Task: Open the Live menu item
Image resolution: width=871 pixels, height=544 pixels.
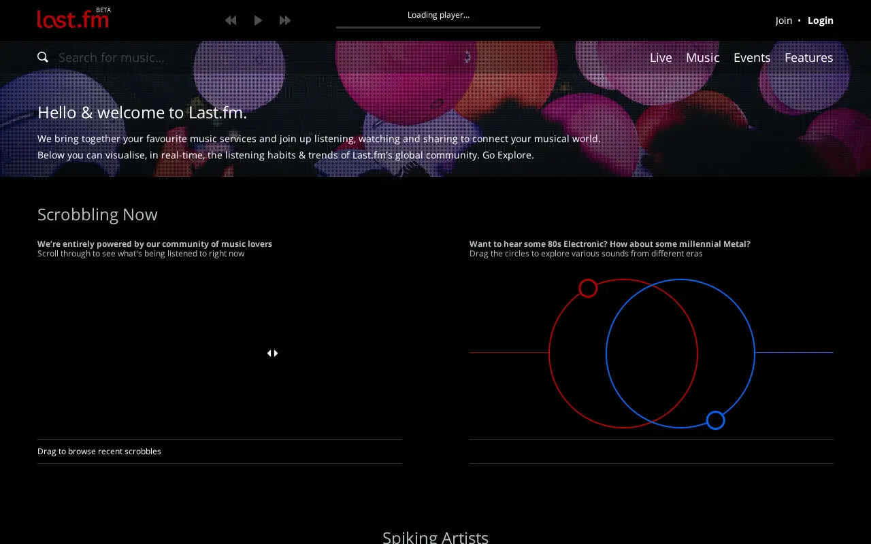Action: (x=661, y=57)
